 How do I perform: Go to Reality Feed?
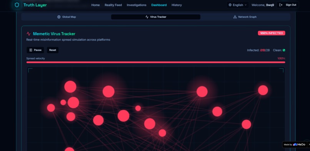(113, 5)
